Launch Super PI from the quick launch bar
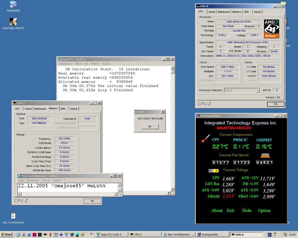Screen dimensions: 298x238 (66, 235)
